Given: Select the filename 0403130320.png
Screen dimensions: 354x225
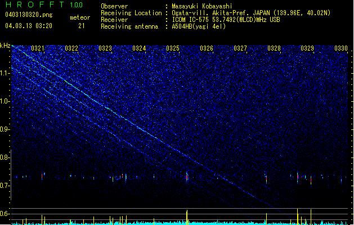Looking at the screenshot, I should click(x=29, y=15).
